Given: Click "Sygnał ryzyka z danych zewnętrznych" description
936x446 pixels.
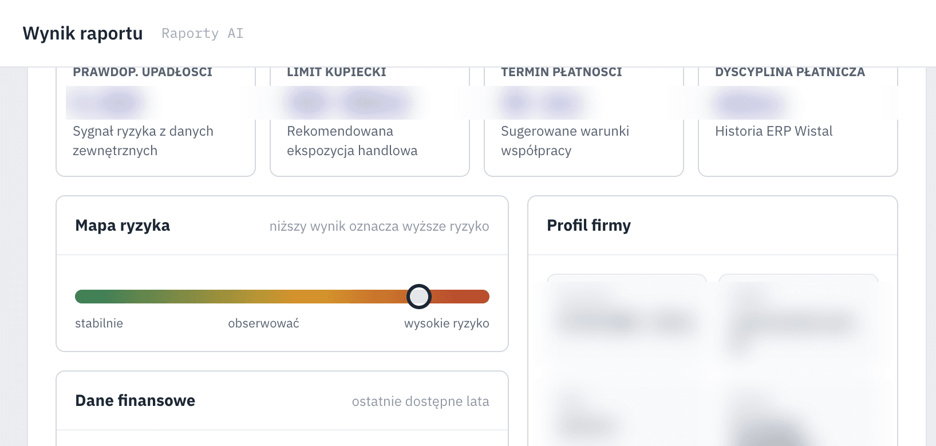Looking at the screenshot, I should pyautogui.click(x=143, y=141).
